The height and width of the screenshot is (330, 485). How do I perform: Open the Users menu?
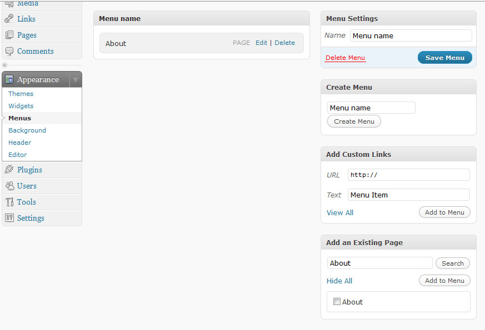click(27, 186)
